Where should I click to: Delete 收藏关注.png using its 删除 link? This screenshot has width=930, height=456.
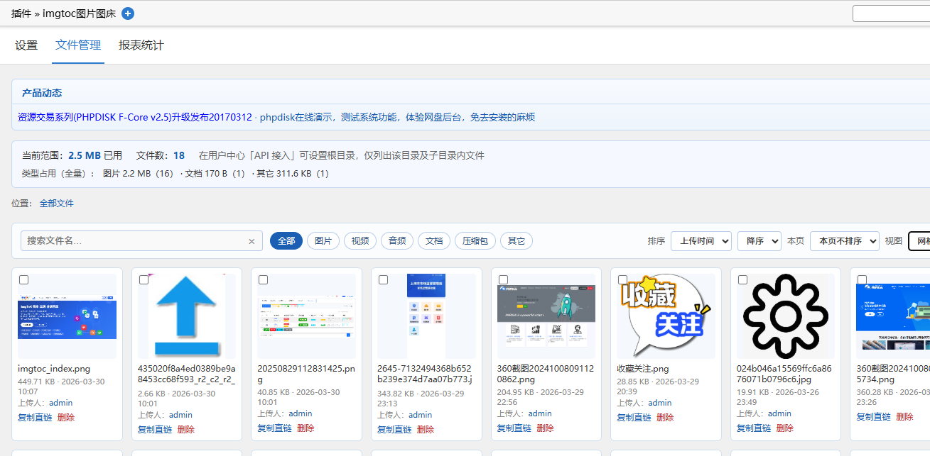tap(665, 417)
